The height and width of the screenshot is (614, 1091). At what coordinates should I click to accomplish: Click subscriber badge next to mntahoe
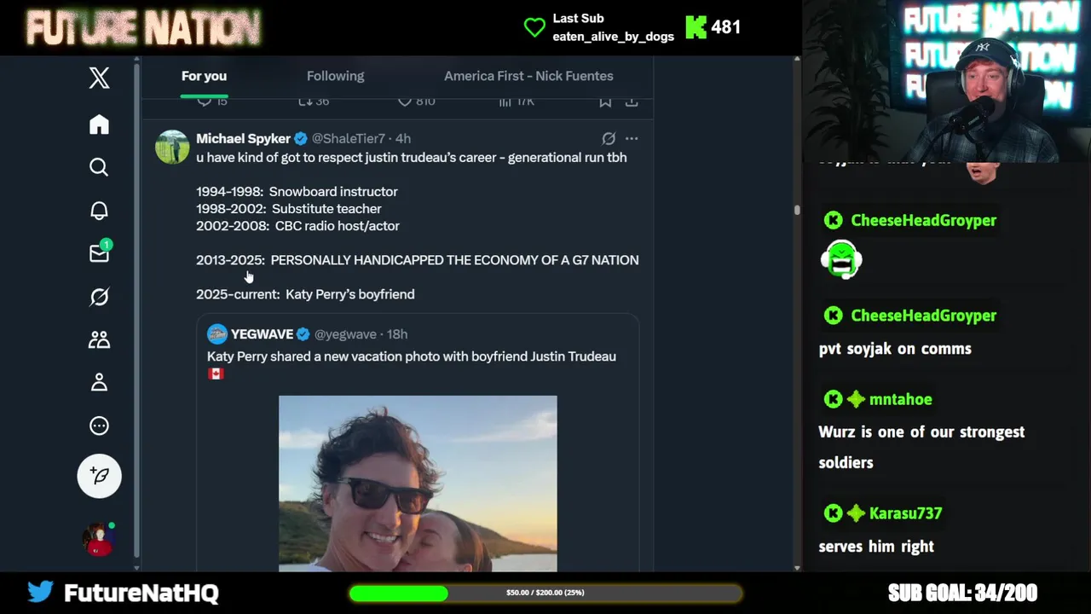(x=856, y=399)
